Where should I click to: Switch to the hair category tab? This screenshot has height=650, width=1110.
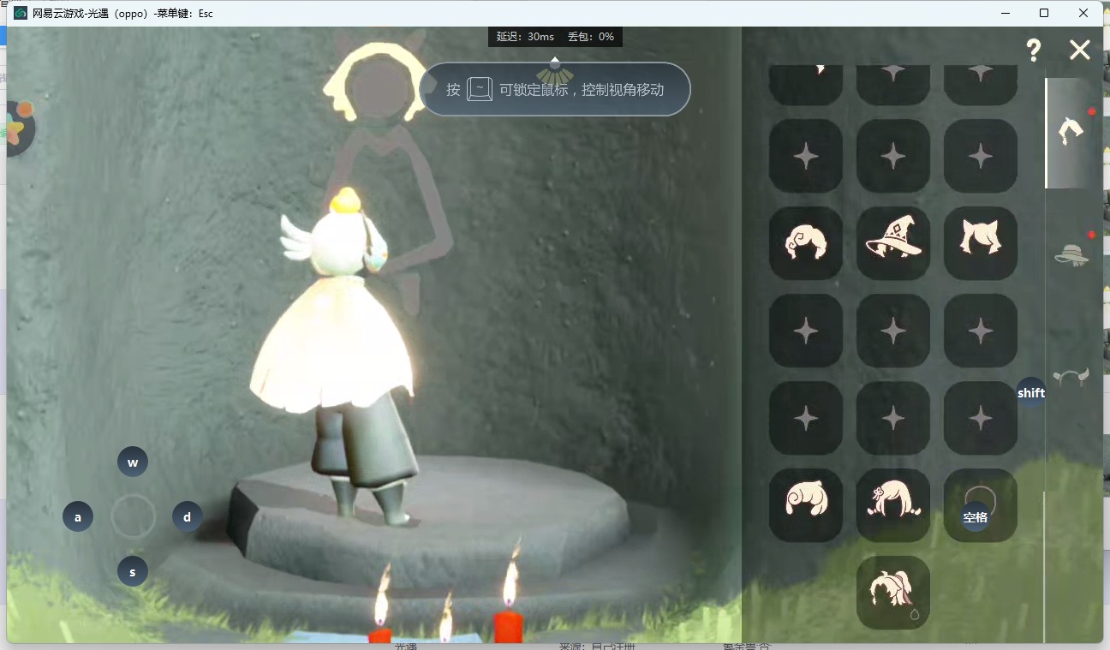pos(1071,133)
